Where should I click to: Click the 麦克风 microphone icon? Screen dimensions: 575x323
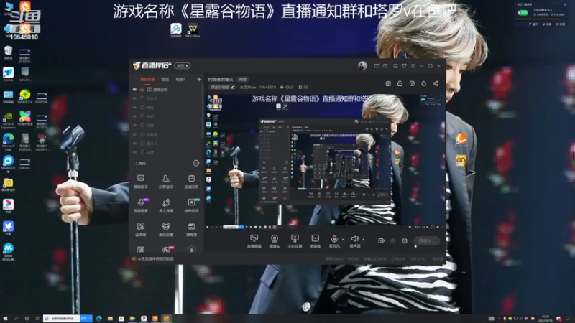pyautogui.click(x=334, y=239)
